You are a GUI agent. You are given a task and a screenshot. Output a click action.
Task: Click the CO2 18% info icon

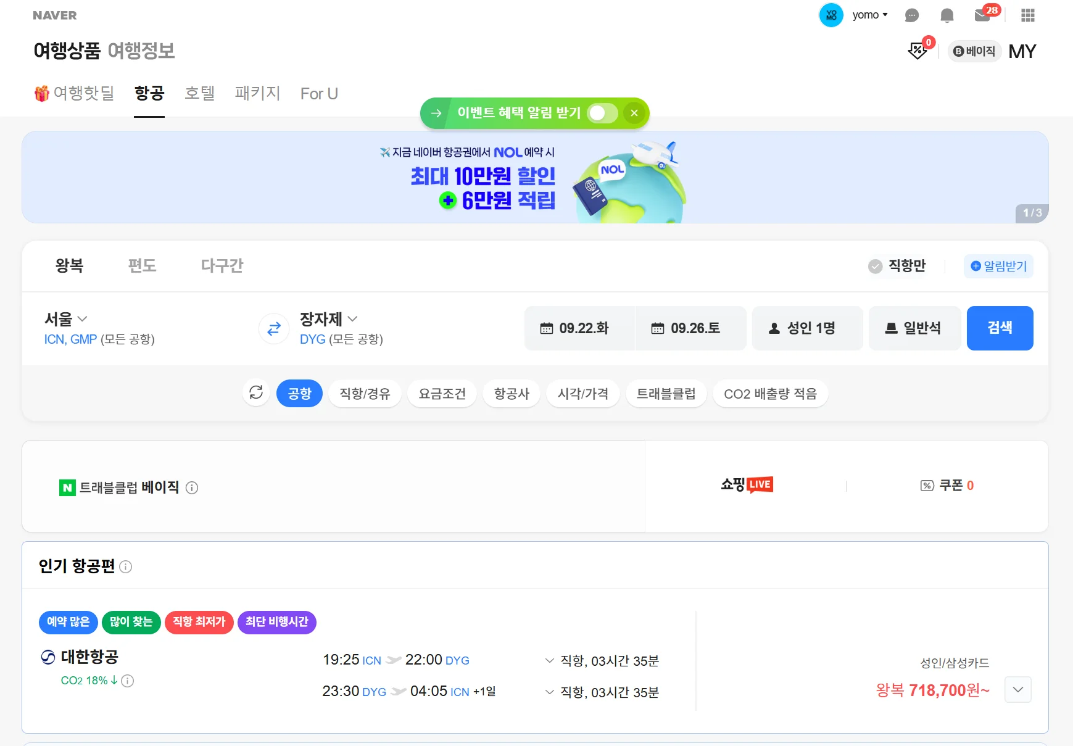pyautogui.click(x=128, y=681)
